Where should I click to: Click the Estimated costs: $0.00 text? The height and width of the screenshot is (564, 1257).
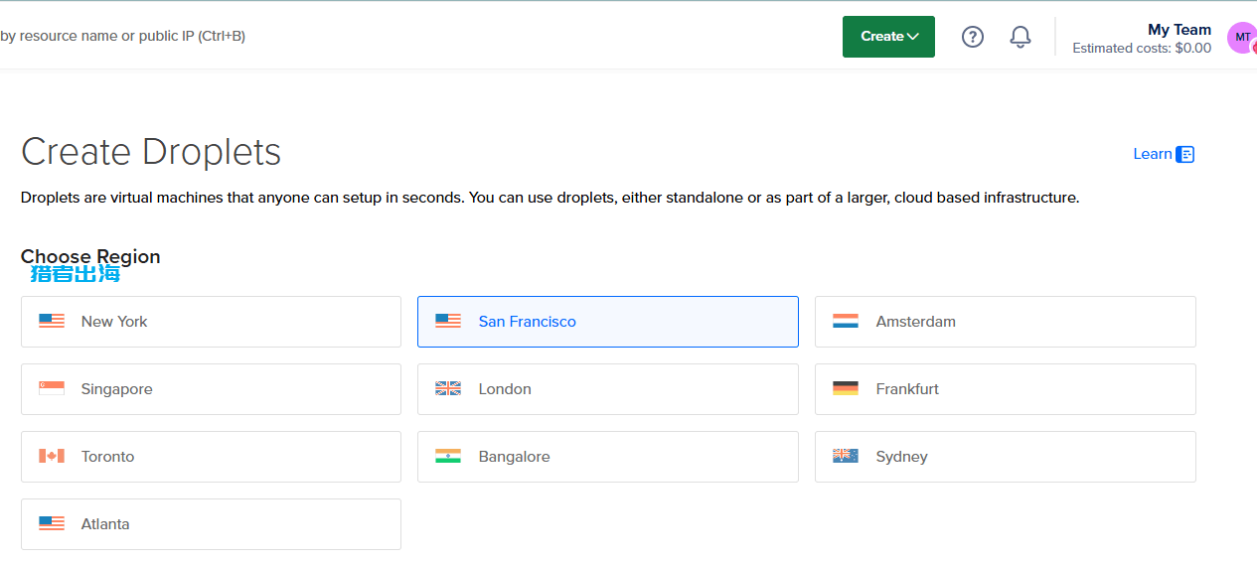pos(1142,48)
